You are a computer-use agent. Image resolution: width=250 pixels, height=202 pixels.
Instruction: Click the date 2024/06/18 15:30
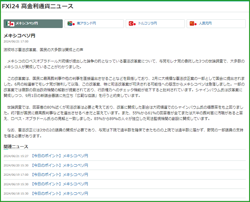(16, 194)
